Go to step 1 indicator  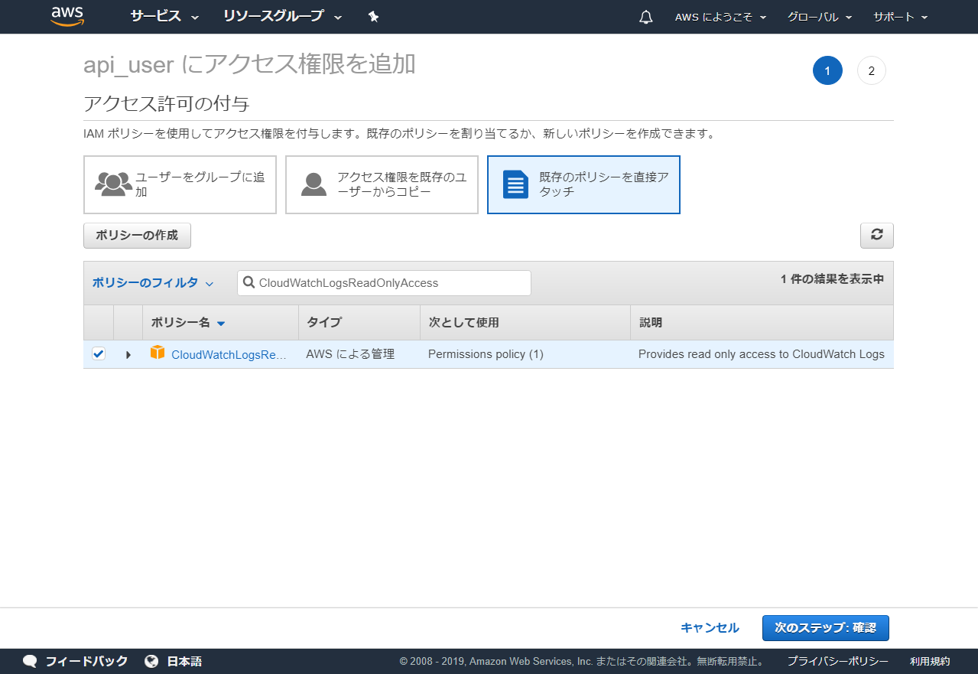pyautogui.click(x=827, y=70)
